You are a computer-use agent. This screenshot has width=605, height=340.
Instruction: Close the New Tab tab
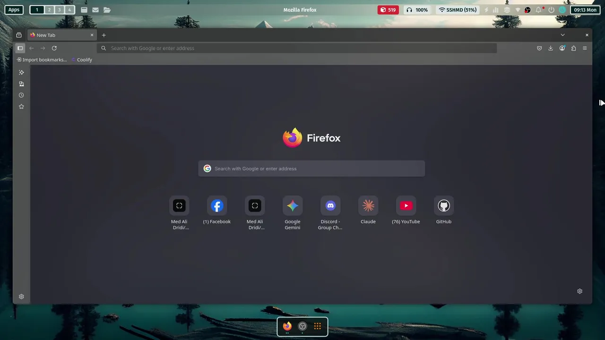point(92,35)
